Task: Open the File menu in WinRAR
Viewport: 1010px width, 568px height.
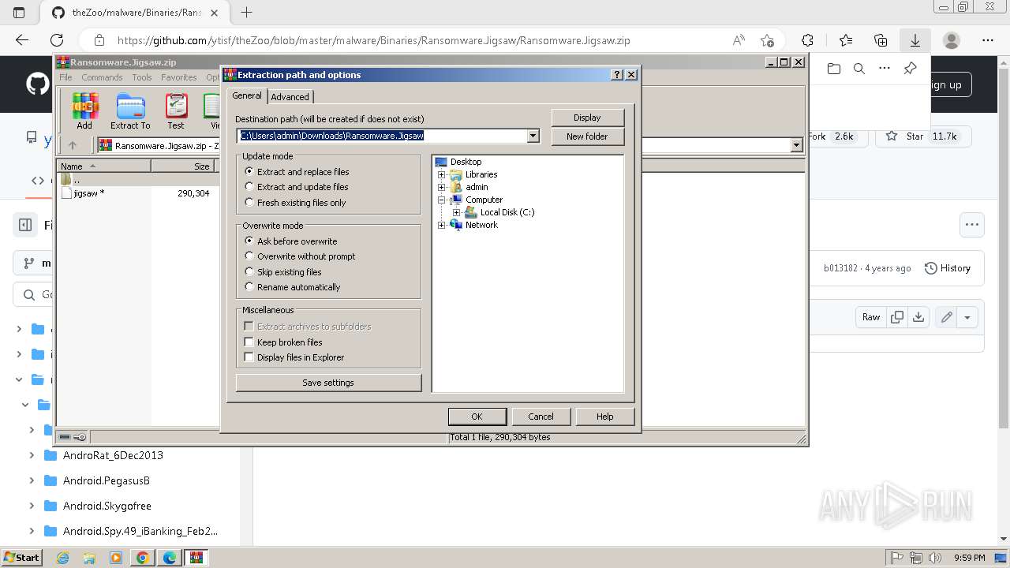Action: pyautogui.click(x=65, y=77)
